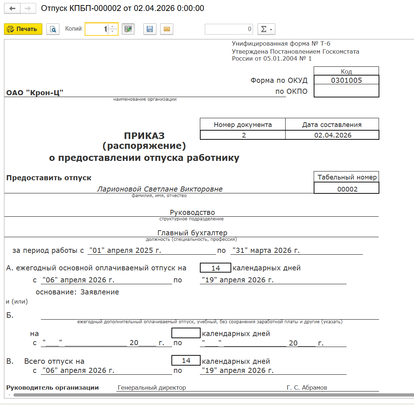Select the date cell 02.04.2026
Viewport: 414px width, 405px height.
coord(332,135)
